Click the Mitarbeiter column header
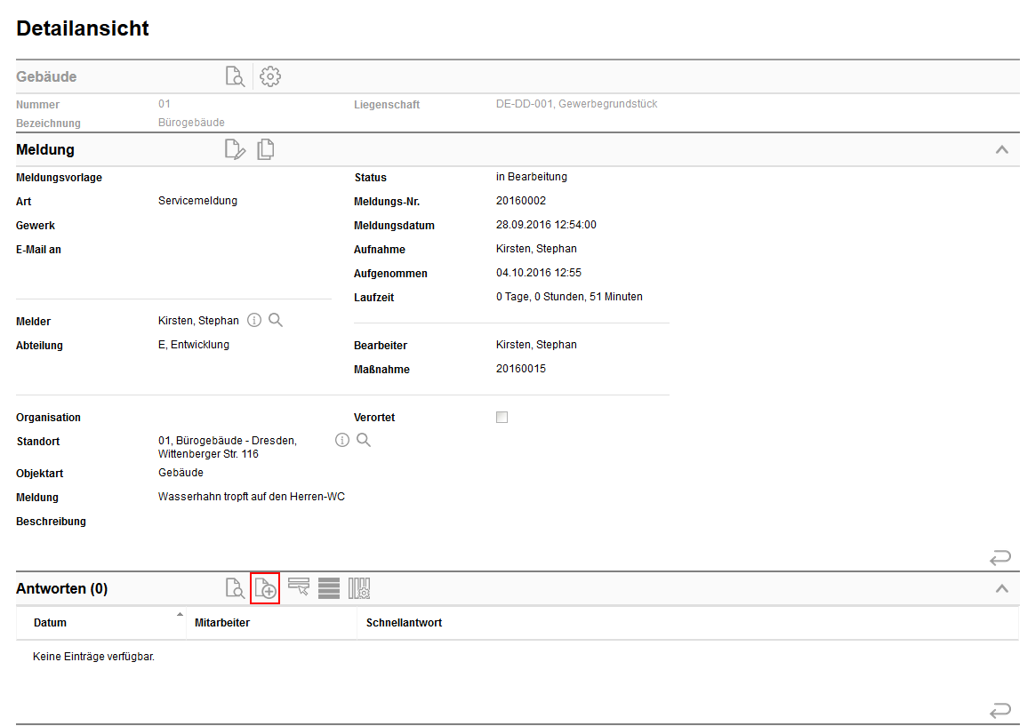Screen dimensions: 1035x726 coord(221,622)
